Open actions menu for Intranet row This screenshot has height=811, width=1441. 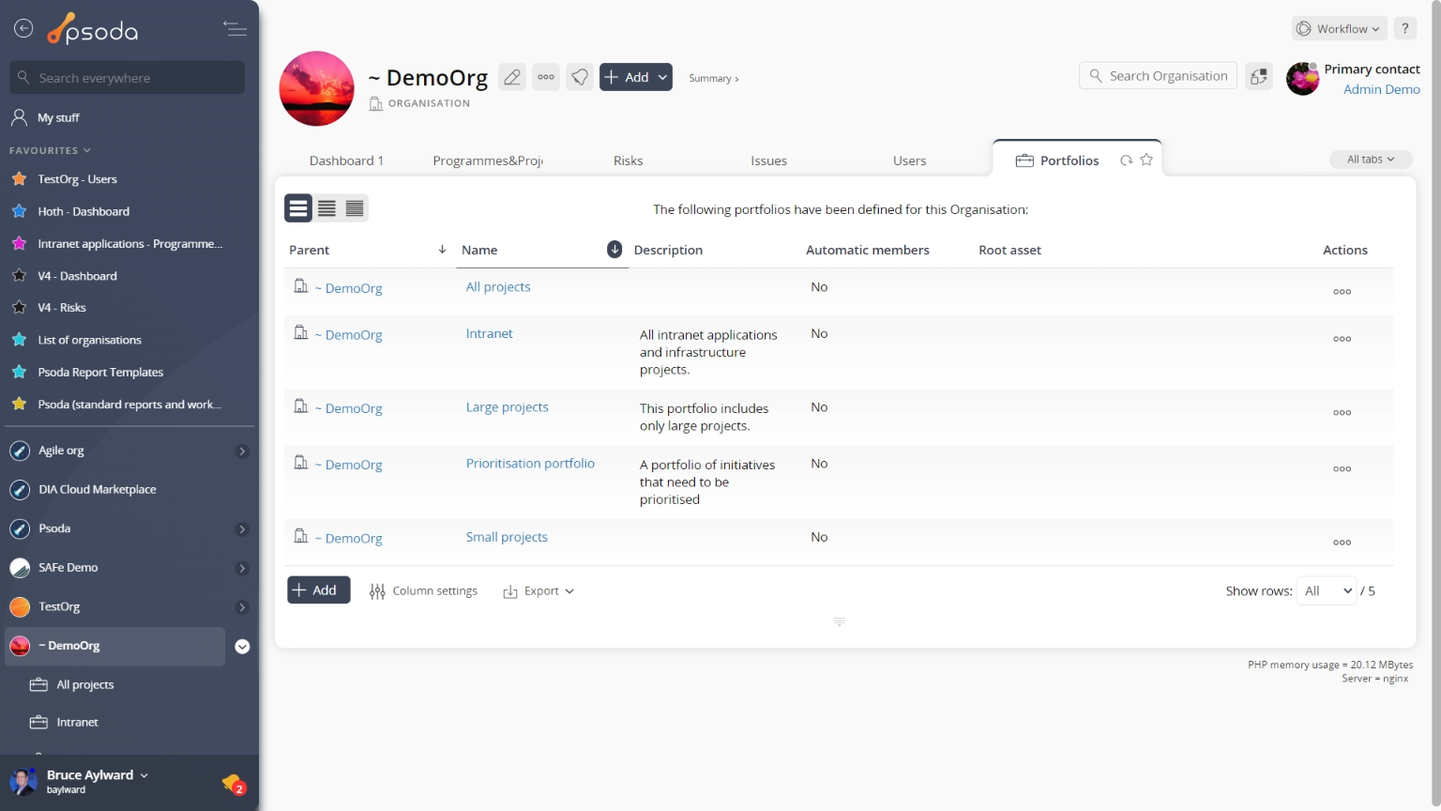click(x=1342, y=339)
